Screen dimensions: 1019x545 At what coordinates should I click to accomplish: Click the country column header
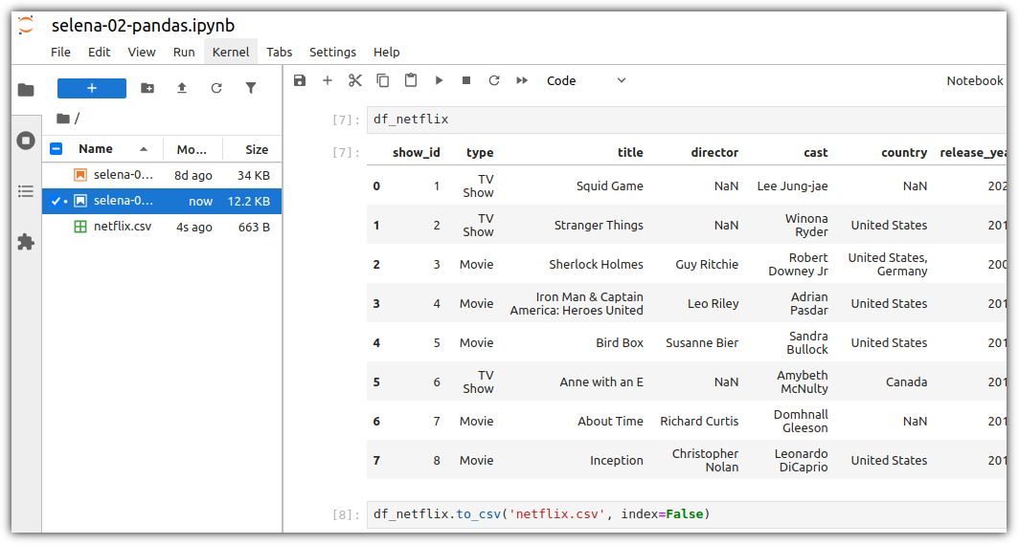pyautogui.click(x=904, y=152)
